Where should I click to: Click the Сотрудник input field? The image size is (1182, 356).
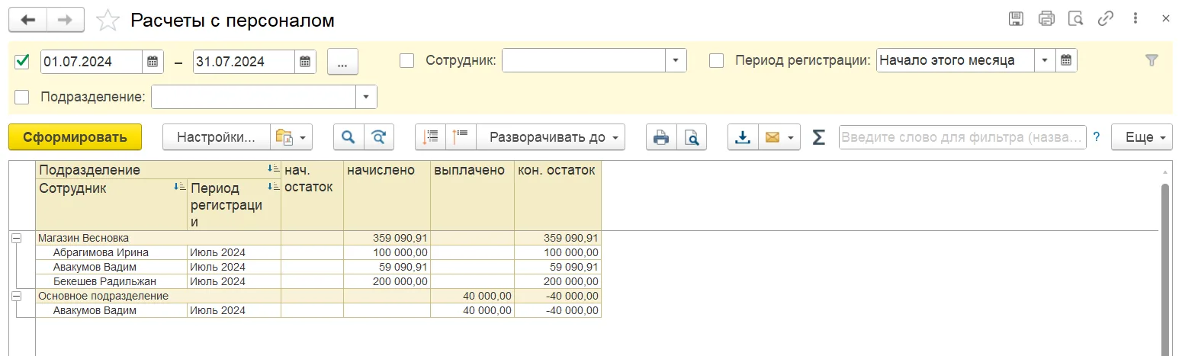(x=584, y=60)
